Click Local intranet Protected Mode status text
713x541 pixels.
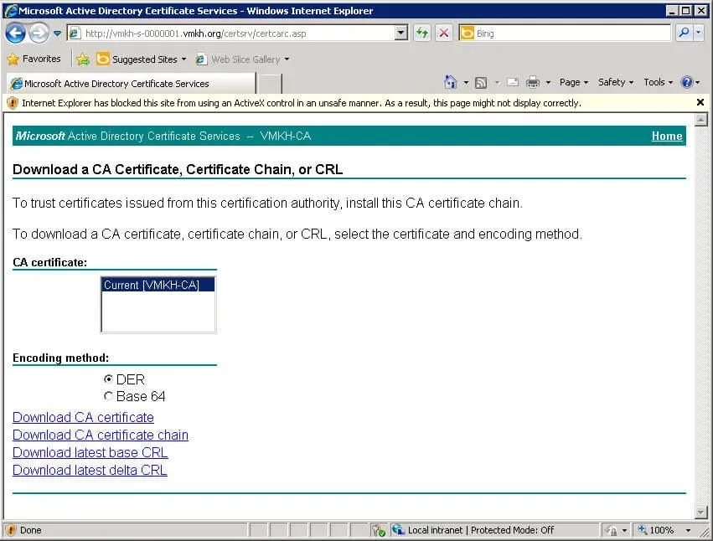(x=481, y=530)
